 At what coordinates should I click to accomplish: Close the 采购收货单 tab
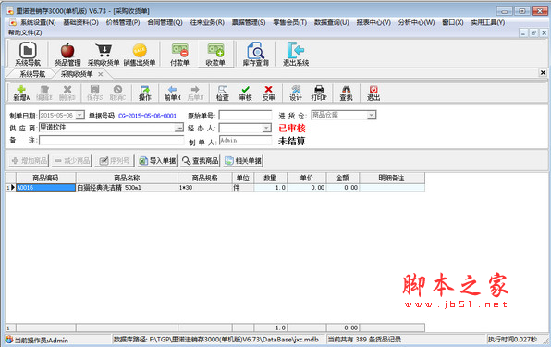pos(101,74)
